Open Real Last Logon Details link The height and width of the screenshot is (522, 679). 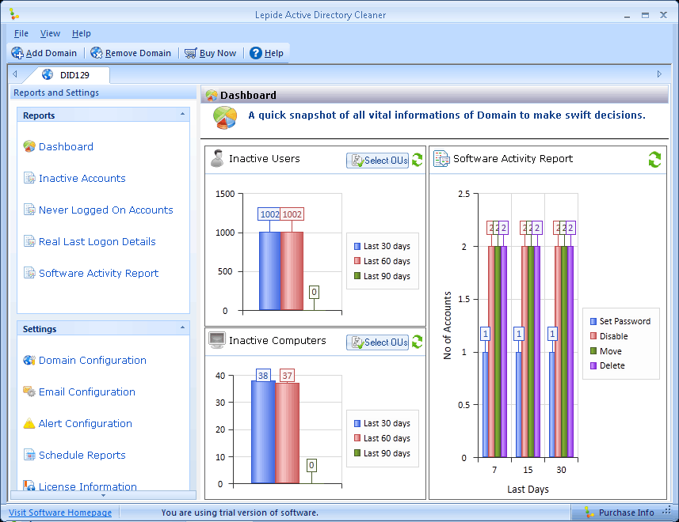[97, 241]
